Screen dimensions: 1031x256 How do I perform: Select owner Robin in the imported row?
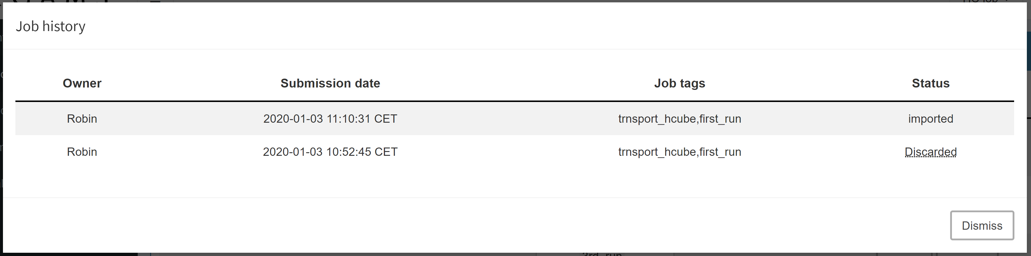(x=82, y=119)
